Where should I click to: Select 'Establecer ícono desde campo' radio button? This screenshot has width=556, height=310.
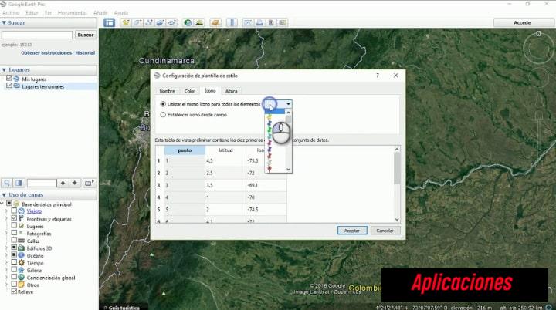(163, 115)
